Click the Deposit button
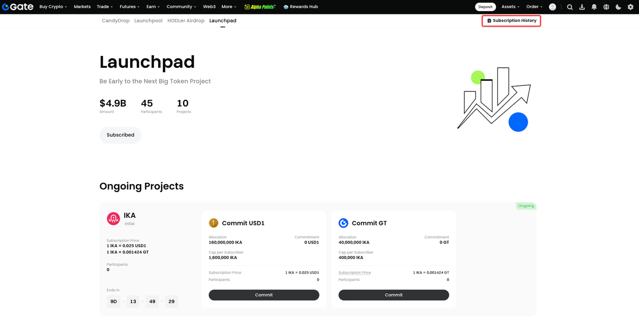Image resolution: width=639 pixels, height=320 pixels. click(485, 7)
